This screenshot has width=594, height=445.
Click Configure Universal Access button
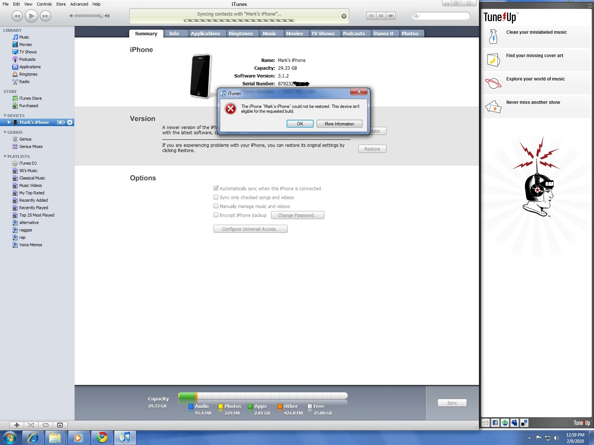pos(251,229)
